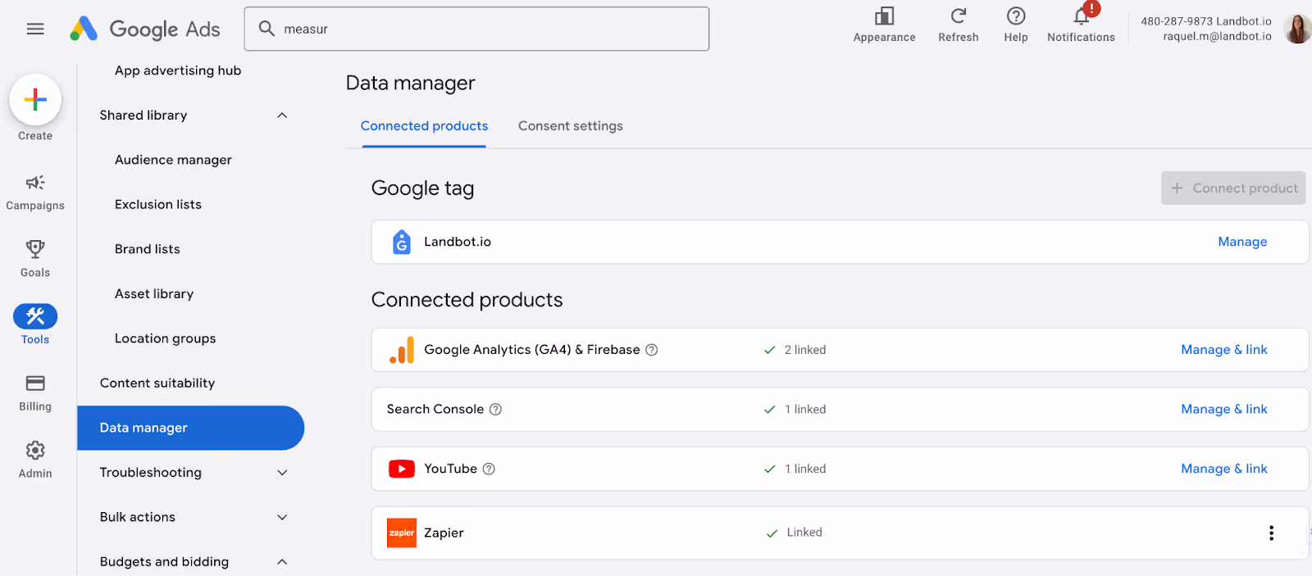The height and width of the screenshot is (576, 1312).
Task: Click Manage & link for Search Console
Action: (1224, 410)
